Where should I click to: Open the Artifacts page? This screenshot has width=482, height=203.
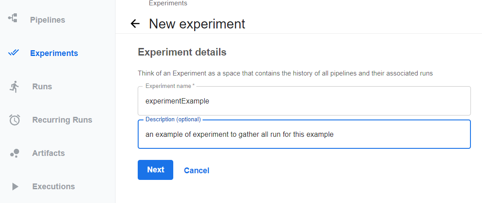coord(48,153)
